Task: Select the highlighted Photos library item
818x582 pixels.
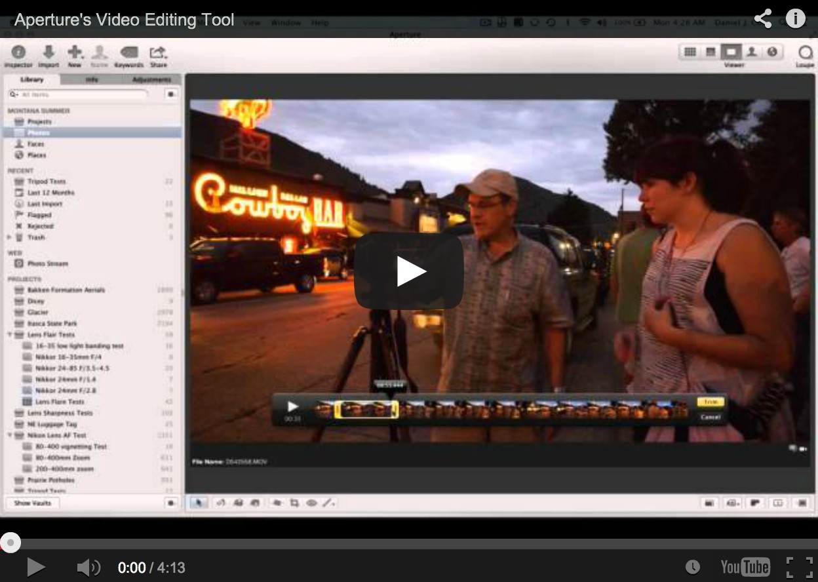Action: tap(92, 133)
